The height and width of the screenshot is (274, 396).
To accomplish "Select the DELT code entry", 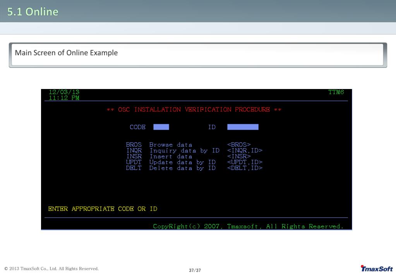I will pyautogui.click(x=134, y=168).
